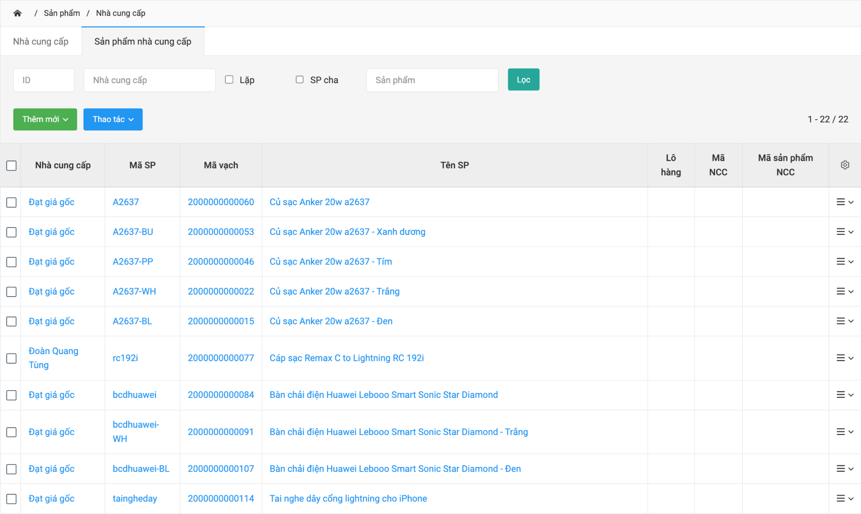Tick the SP cha checkbox
The width and height of the screenshot is (861, 514).
[300, 79]
